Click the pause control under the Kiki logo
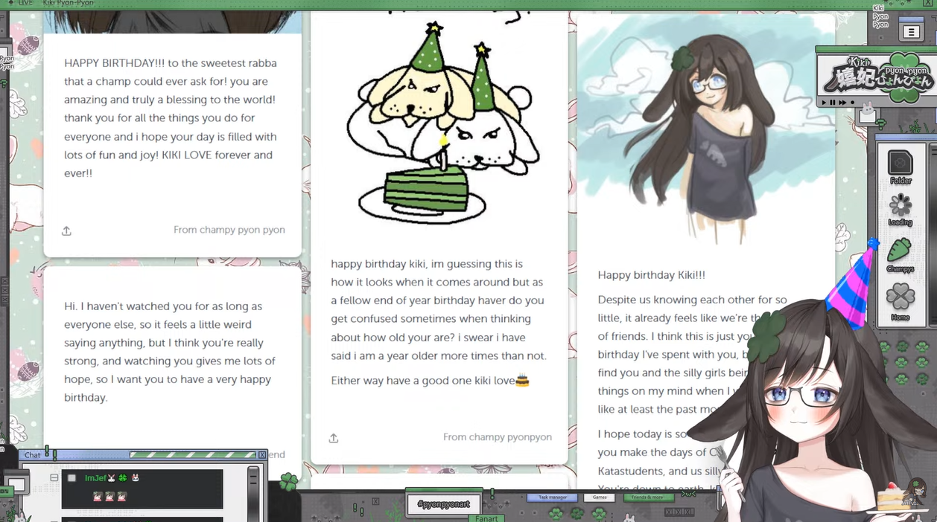937x522 pixels. [x=833, y=103]
